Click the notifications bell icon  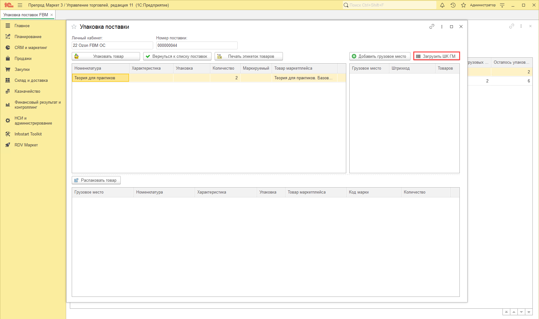[442, 5]
